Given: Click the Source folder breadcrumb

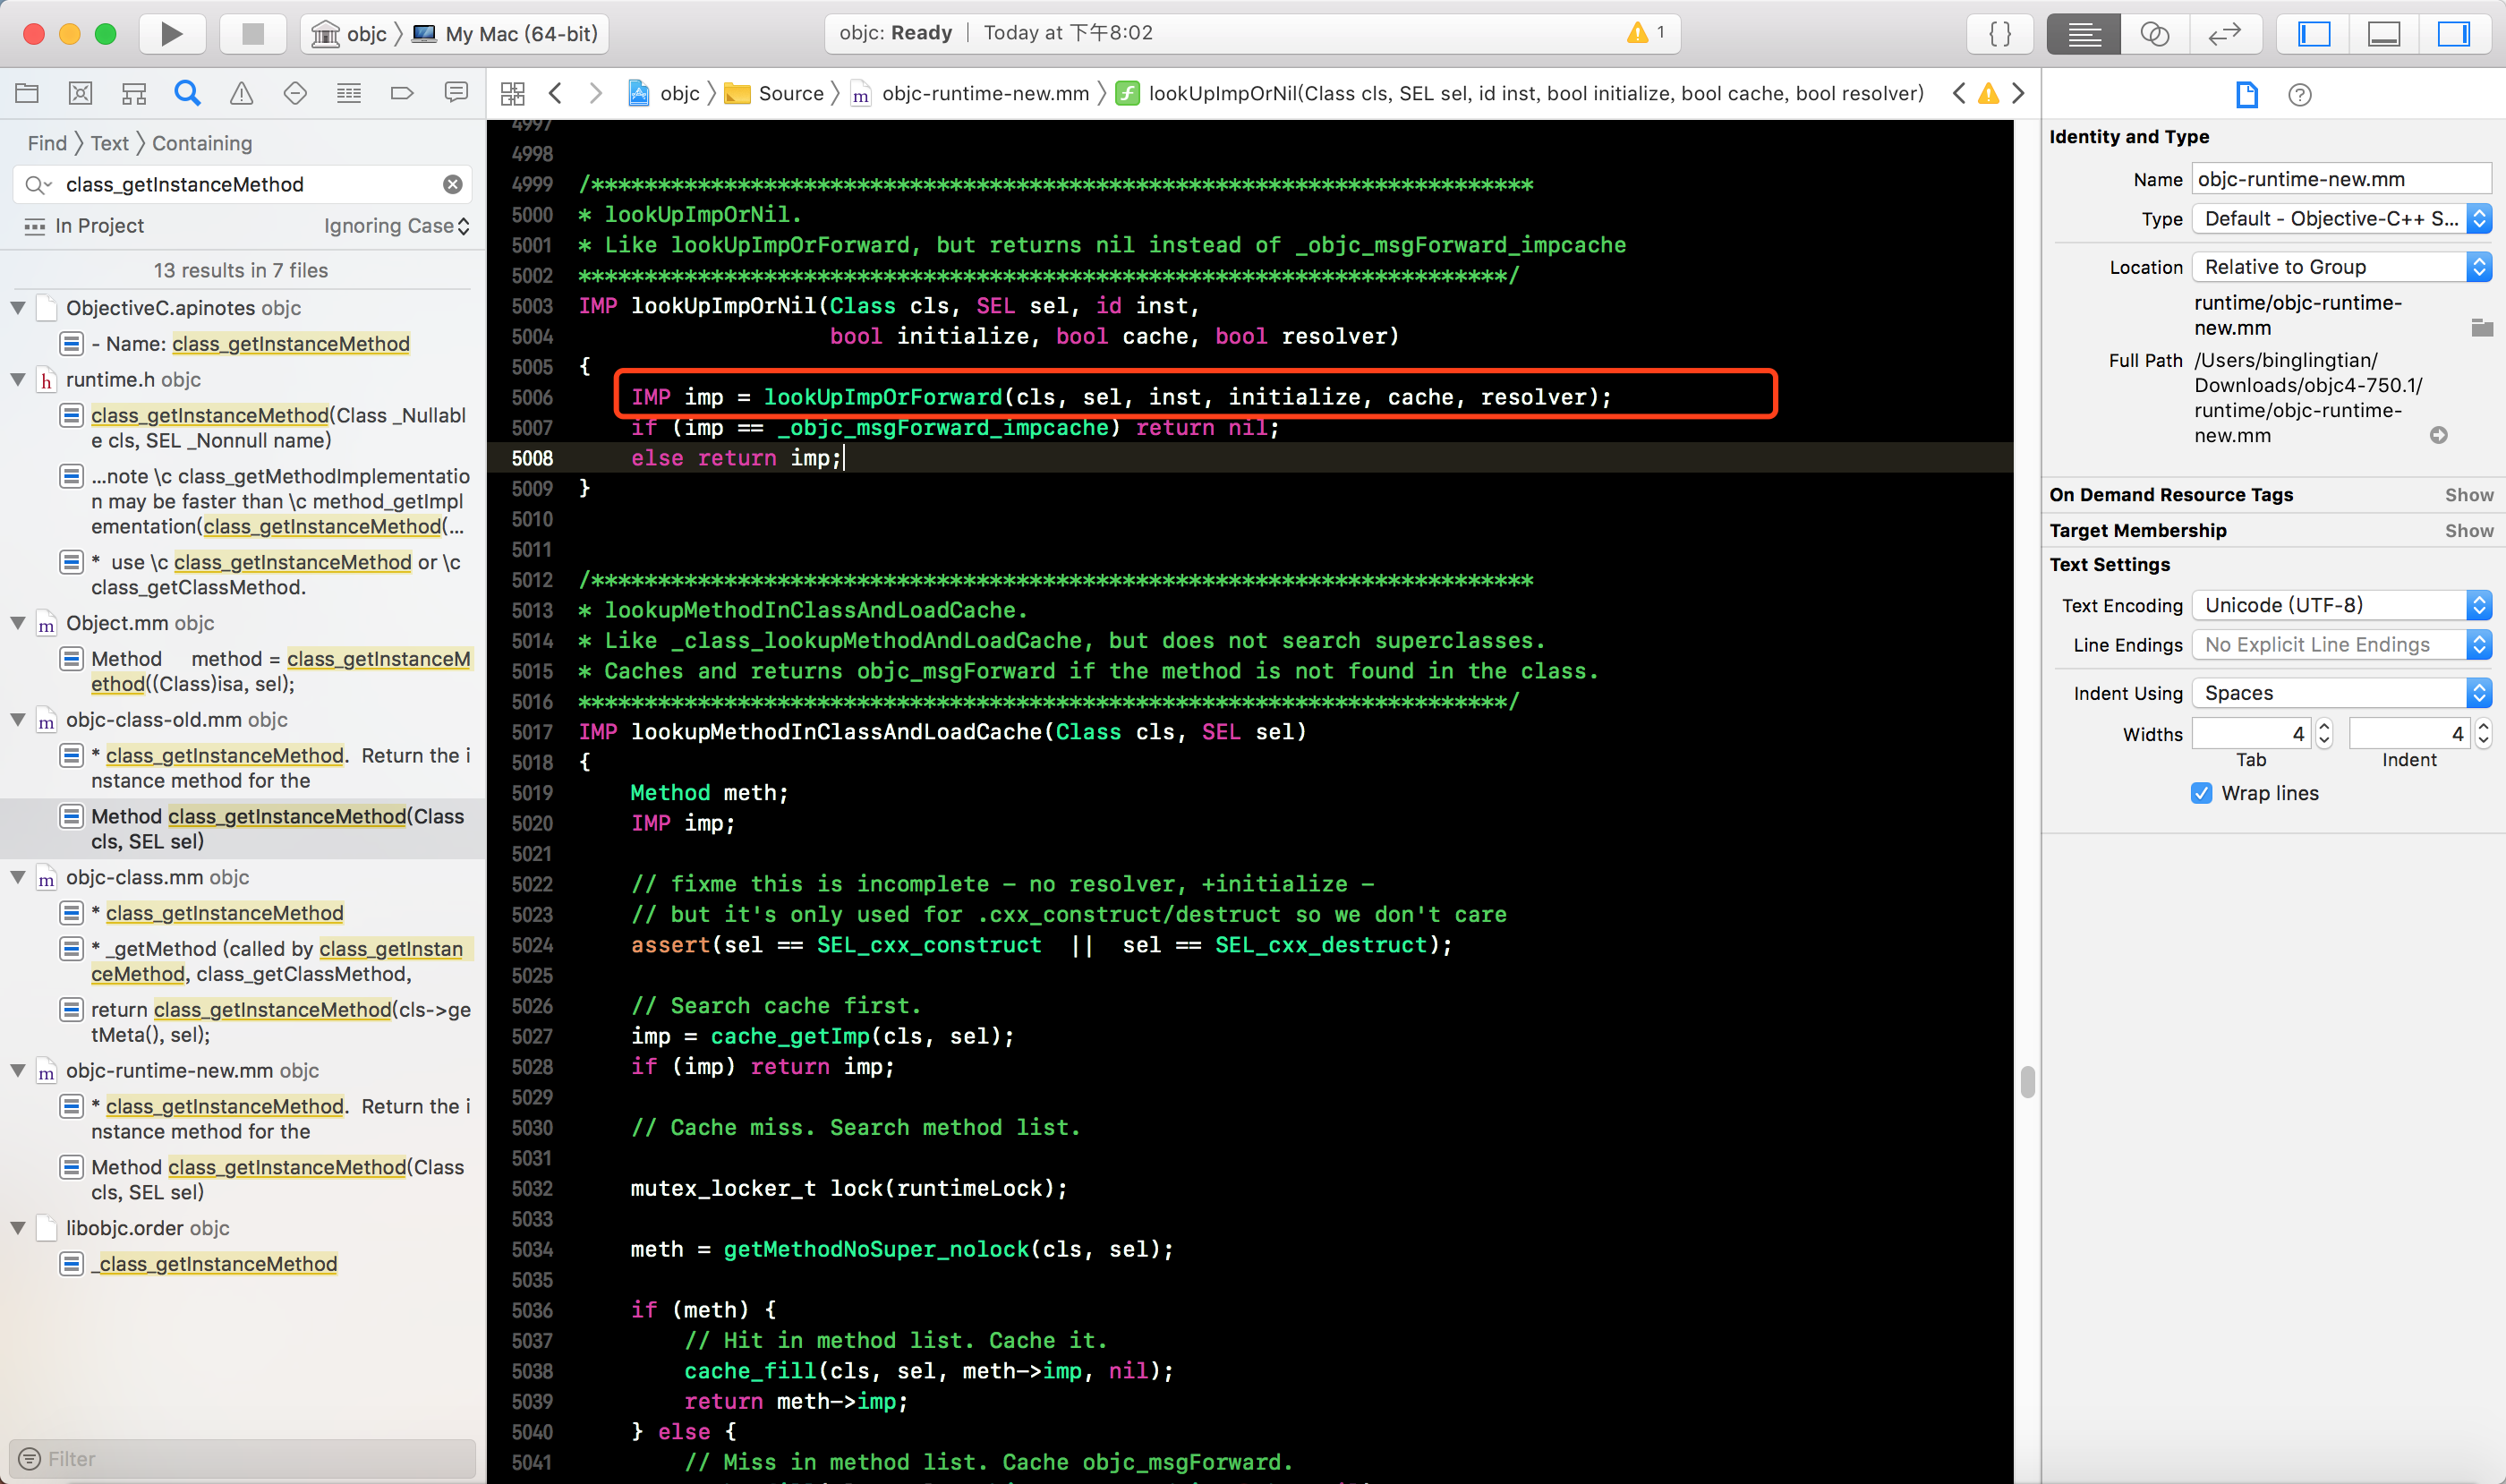Looking at the screenshot, I should coord(789,94).
